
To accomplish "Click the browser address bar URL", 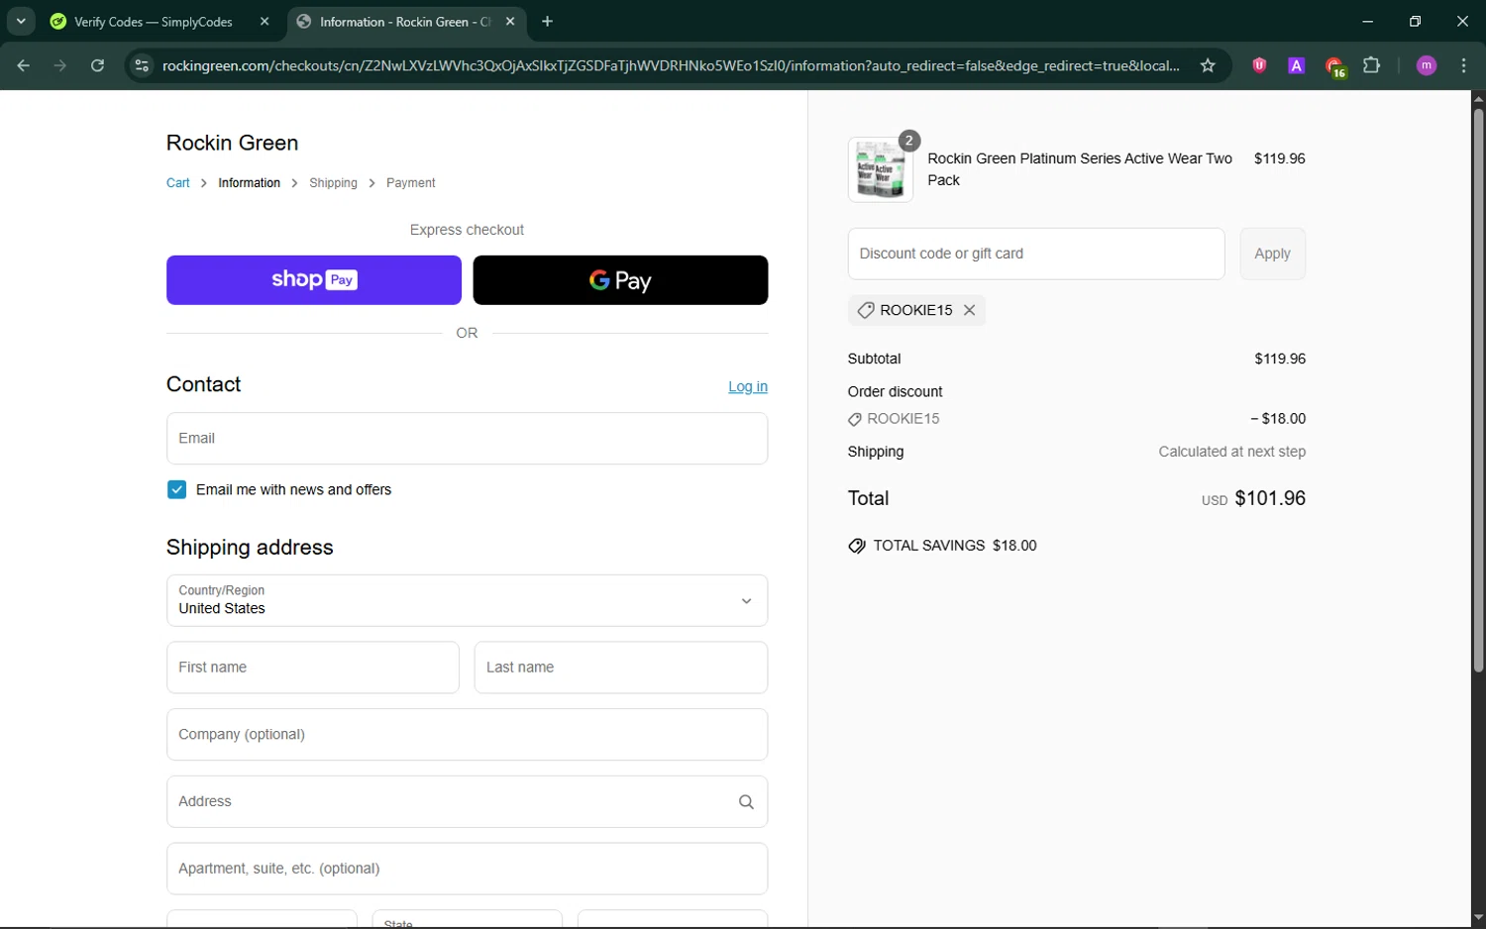I will point(671,65).
